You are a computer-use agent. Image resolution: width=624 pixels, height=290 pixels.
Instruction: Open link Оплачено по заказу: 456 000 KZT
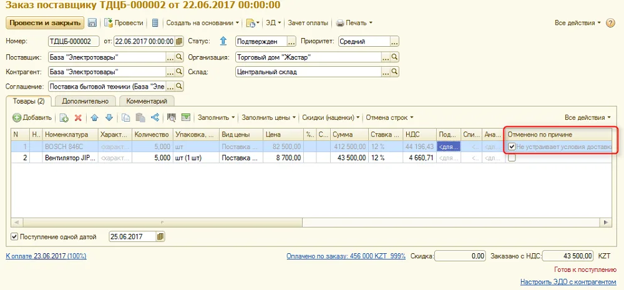tap(346, 256)
